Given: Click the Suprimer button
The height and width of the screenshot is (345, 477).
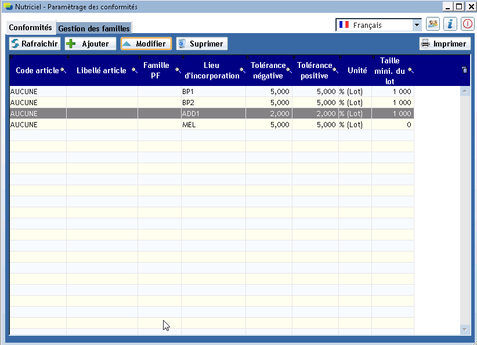Looking at the screenshot, I should tap(202, 44).
